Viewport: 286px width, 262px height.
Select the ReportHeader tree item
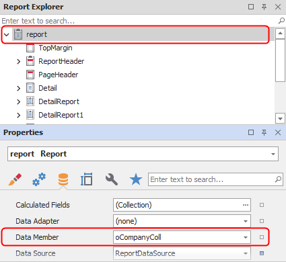coord(61,61)
